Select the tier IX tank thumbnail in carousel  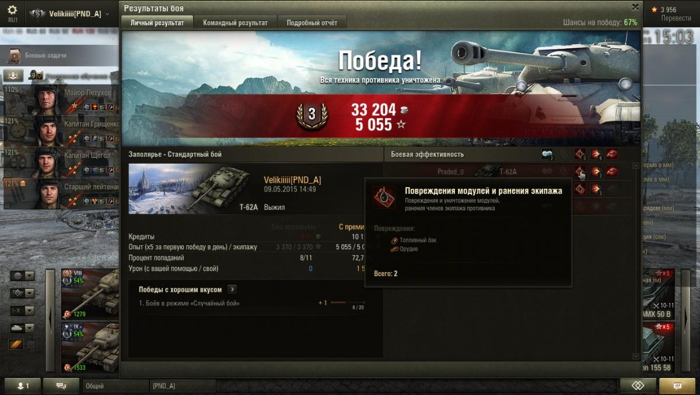coord(90,347)
